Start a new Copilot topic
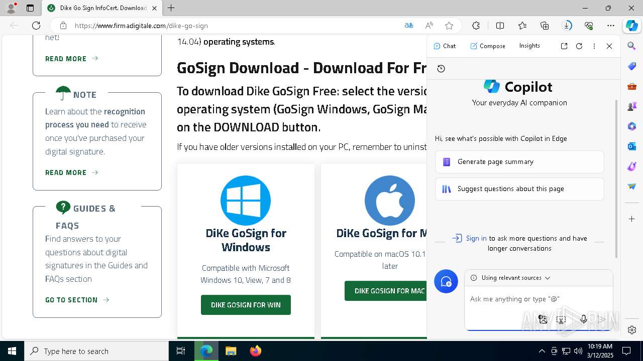 click(446, 282)
